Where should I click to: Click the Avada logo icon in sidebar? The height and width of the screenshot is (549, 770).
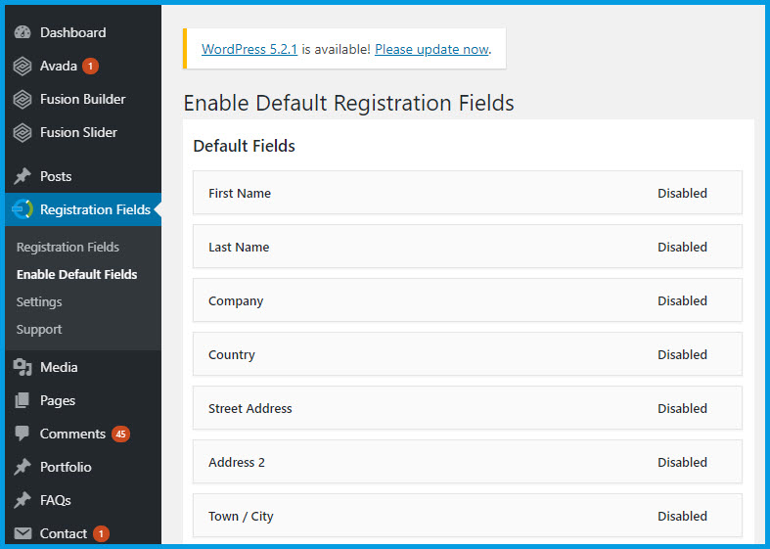(x=23, y=66)
